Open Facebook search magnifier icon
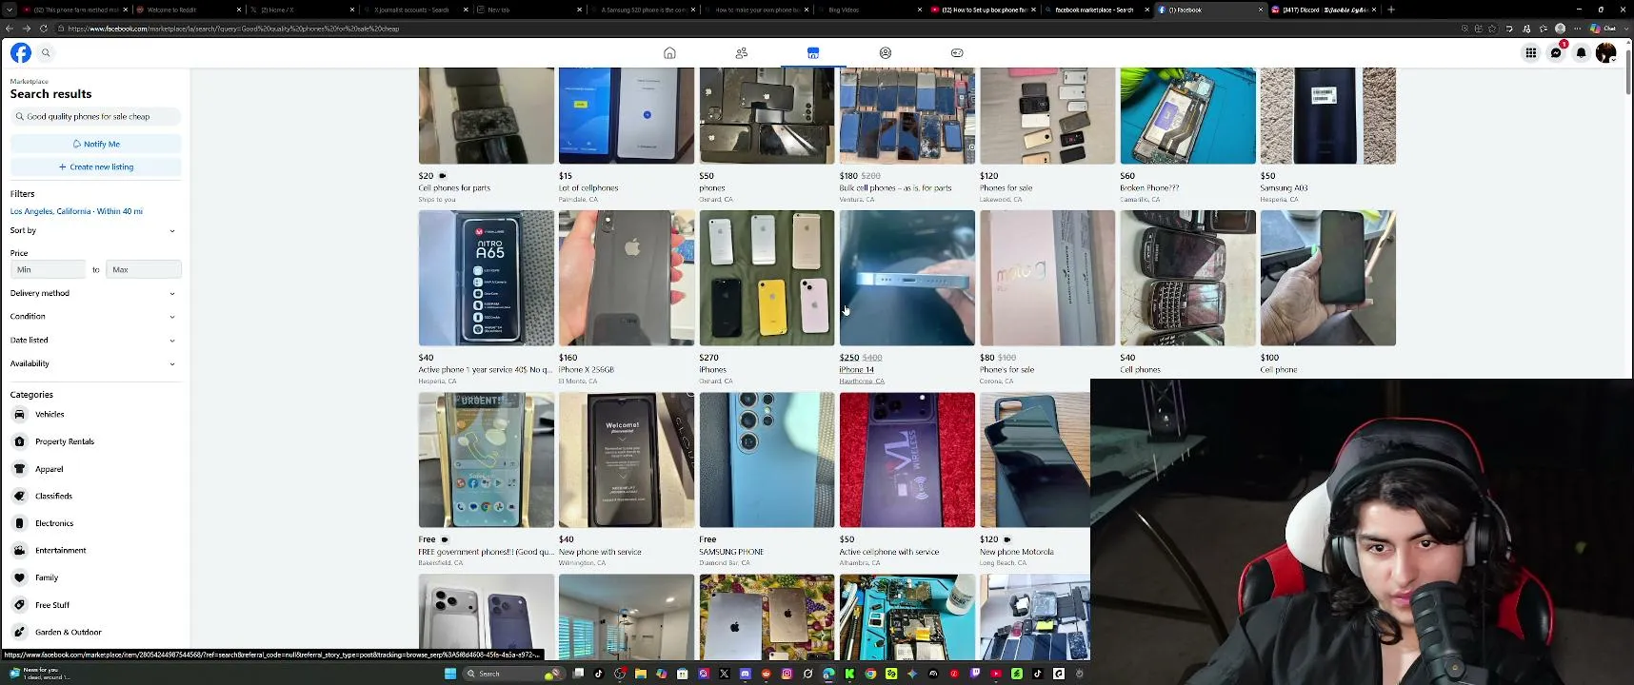Screen dimensions: 1634x685 (x=46, y=53)
